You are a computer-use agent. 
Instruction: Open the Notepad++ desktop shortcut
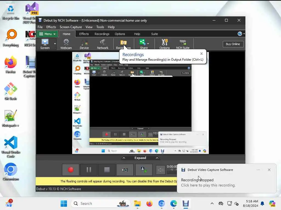click(x=10, y=118)
